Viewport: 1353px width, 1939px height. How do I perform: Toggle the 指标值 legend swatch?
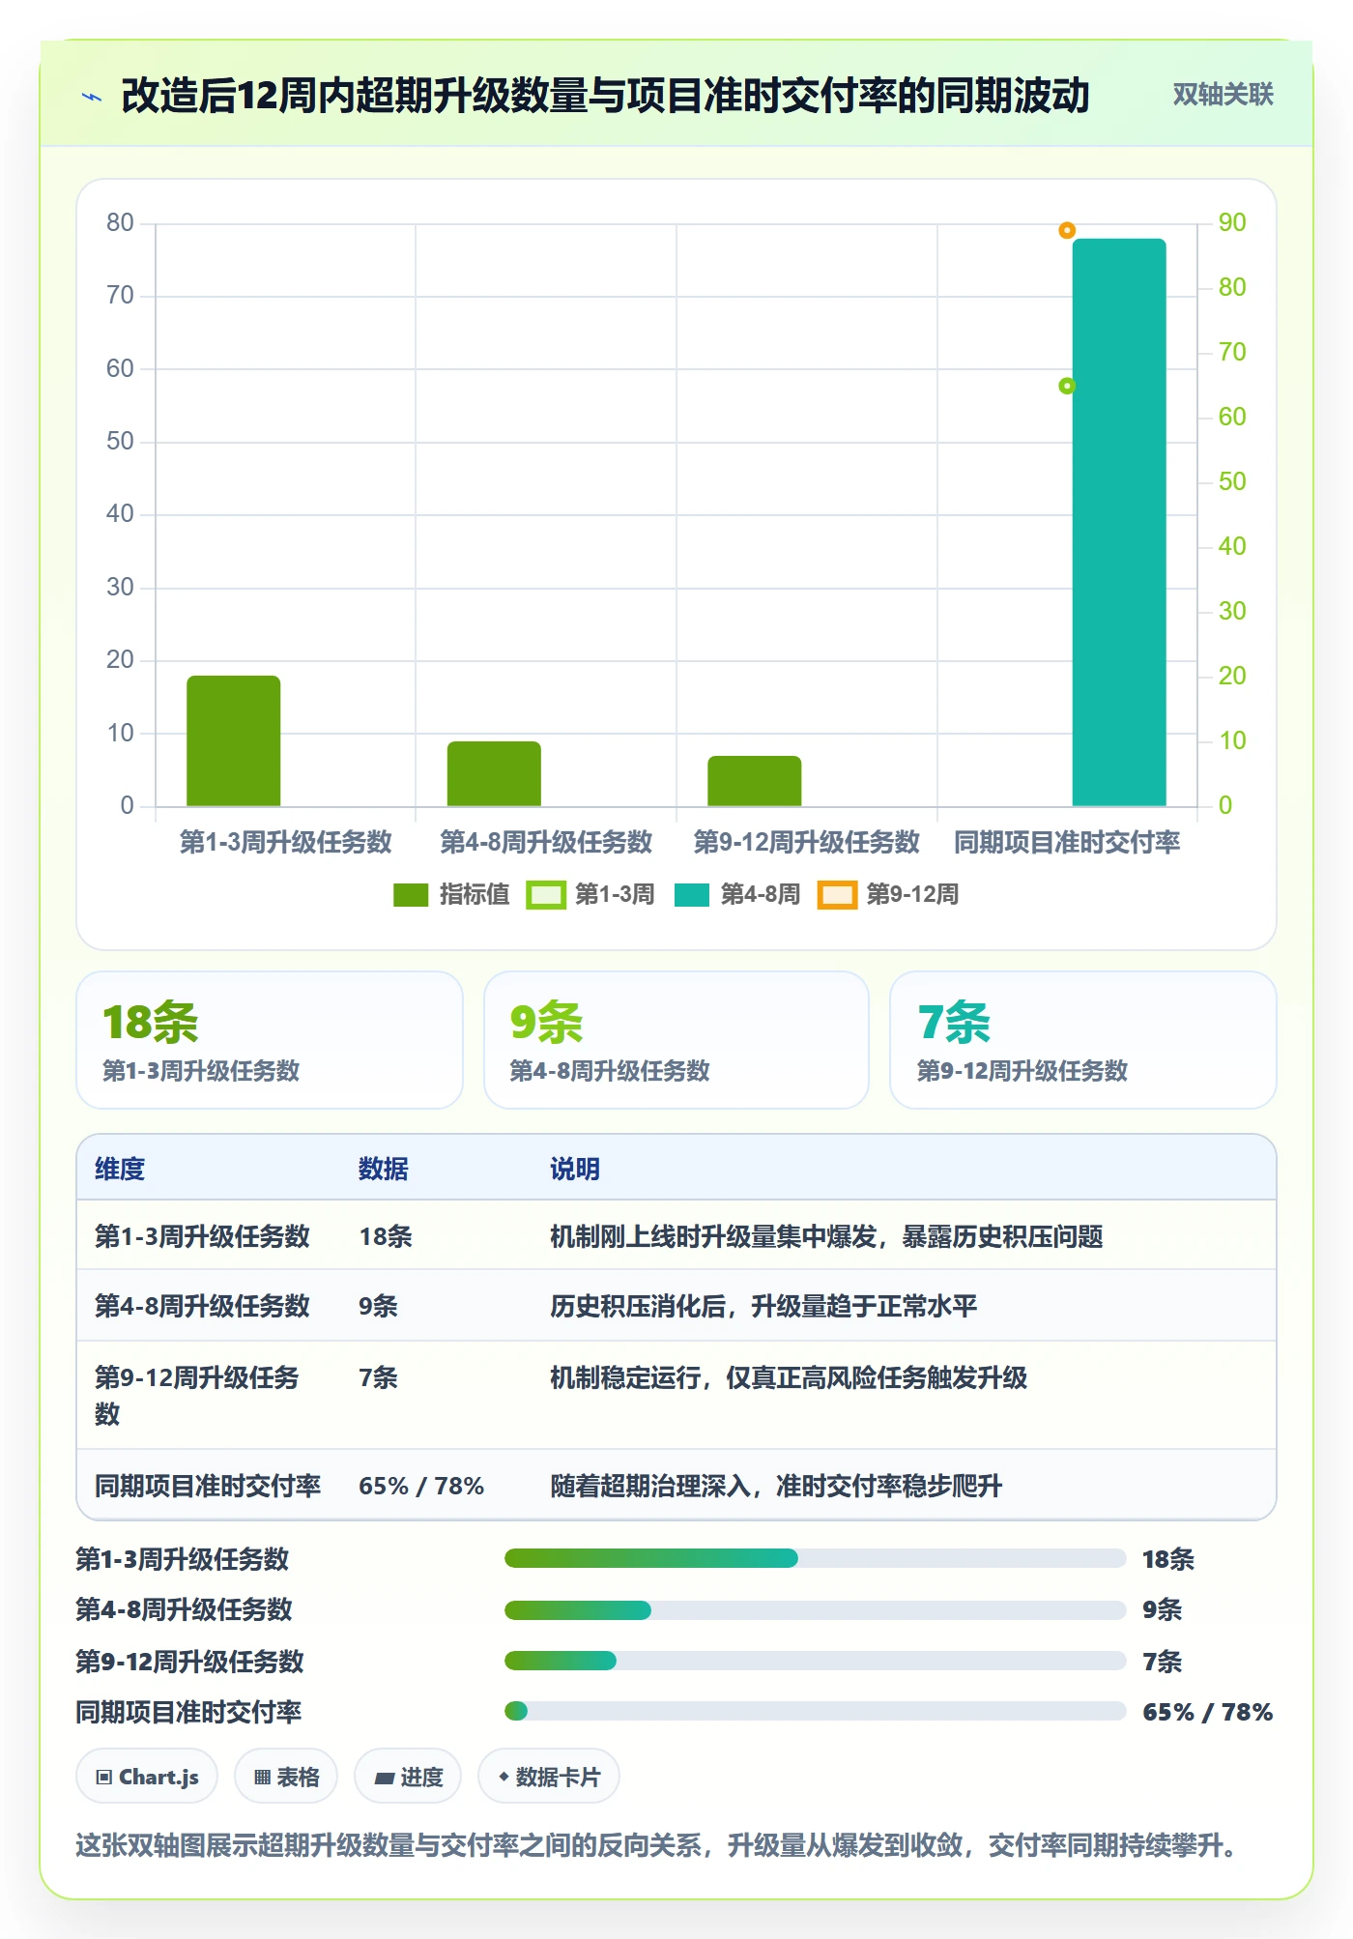tap(411, 895)
